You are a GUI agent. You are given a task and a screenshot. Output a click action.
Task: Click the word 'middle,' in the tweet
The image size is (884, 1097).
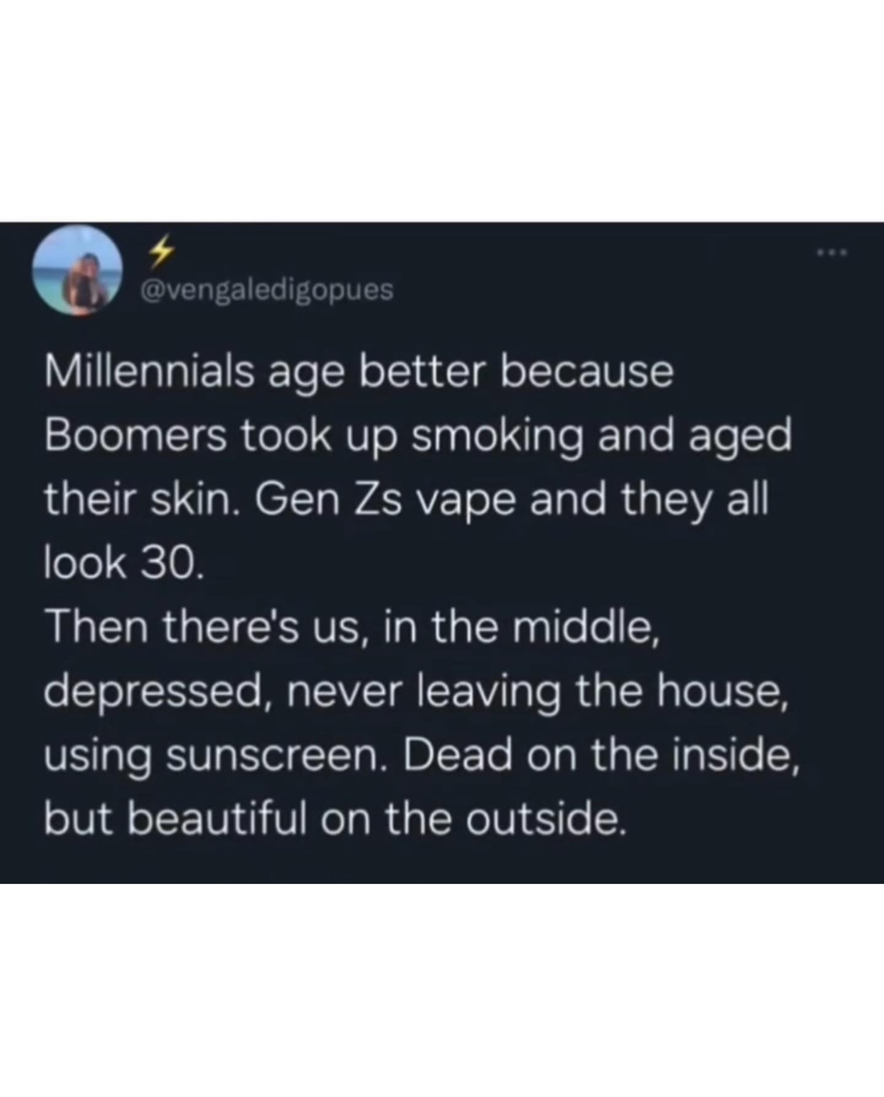[585, 629]
